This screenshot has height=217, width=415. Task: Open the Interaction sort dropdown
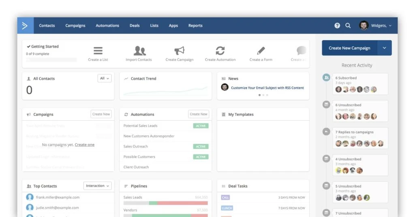[x=97, y=186]
